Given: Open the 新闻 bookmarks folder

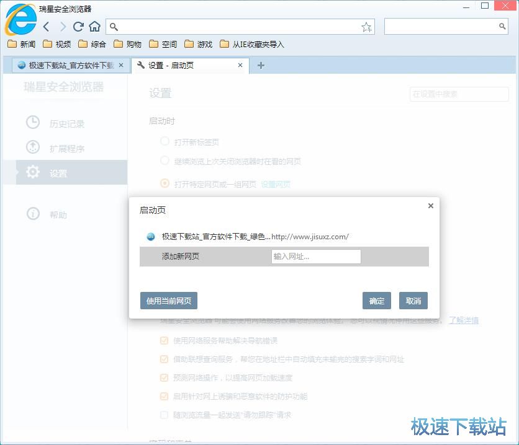Looking at the screenshot, I should 22,44.
